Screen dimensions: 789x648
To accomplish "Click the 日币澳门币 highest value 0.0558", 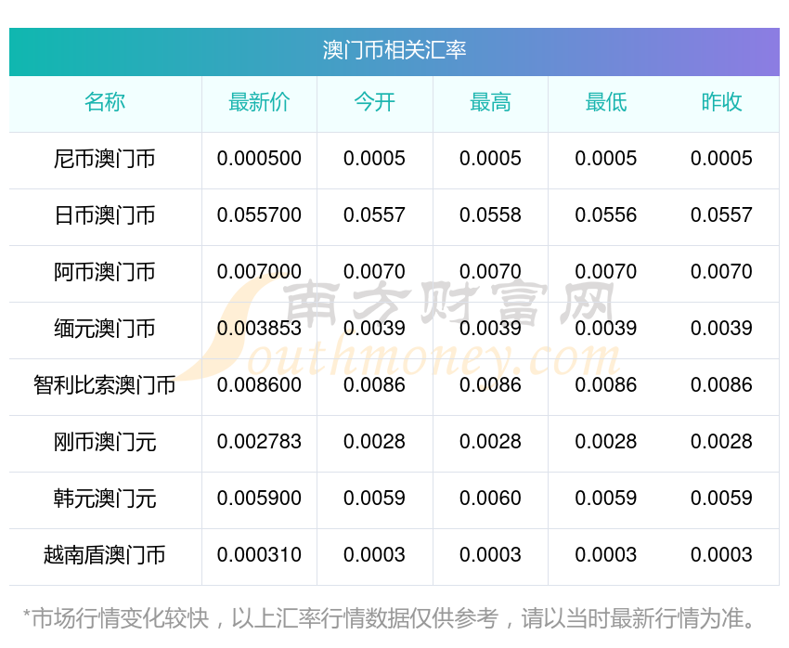I will pos(490,215).
